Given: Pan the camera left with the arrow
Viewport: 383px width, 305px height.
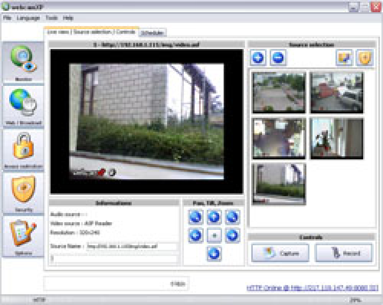Looking at the screenshot, I should (196, 236).
